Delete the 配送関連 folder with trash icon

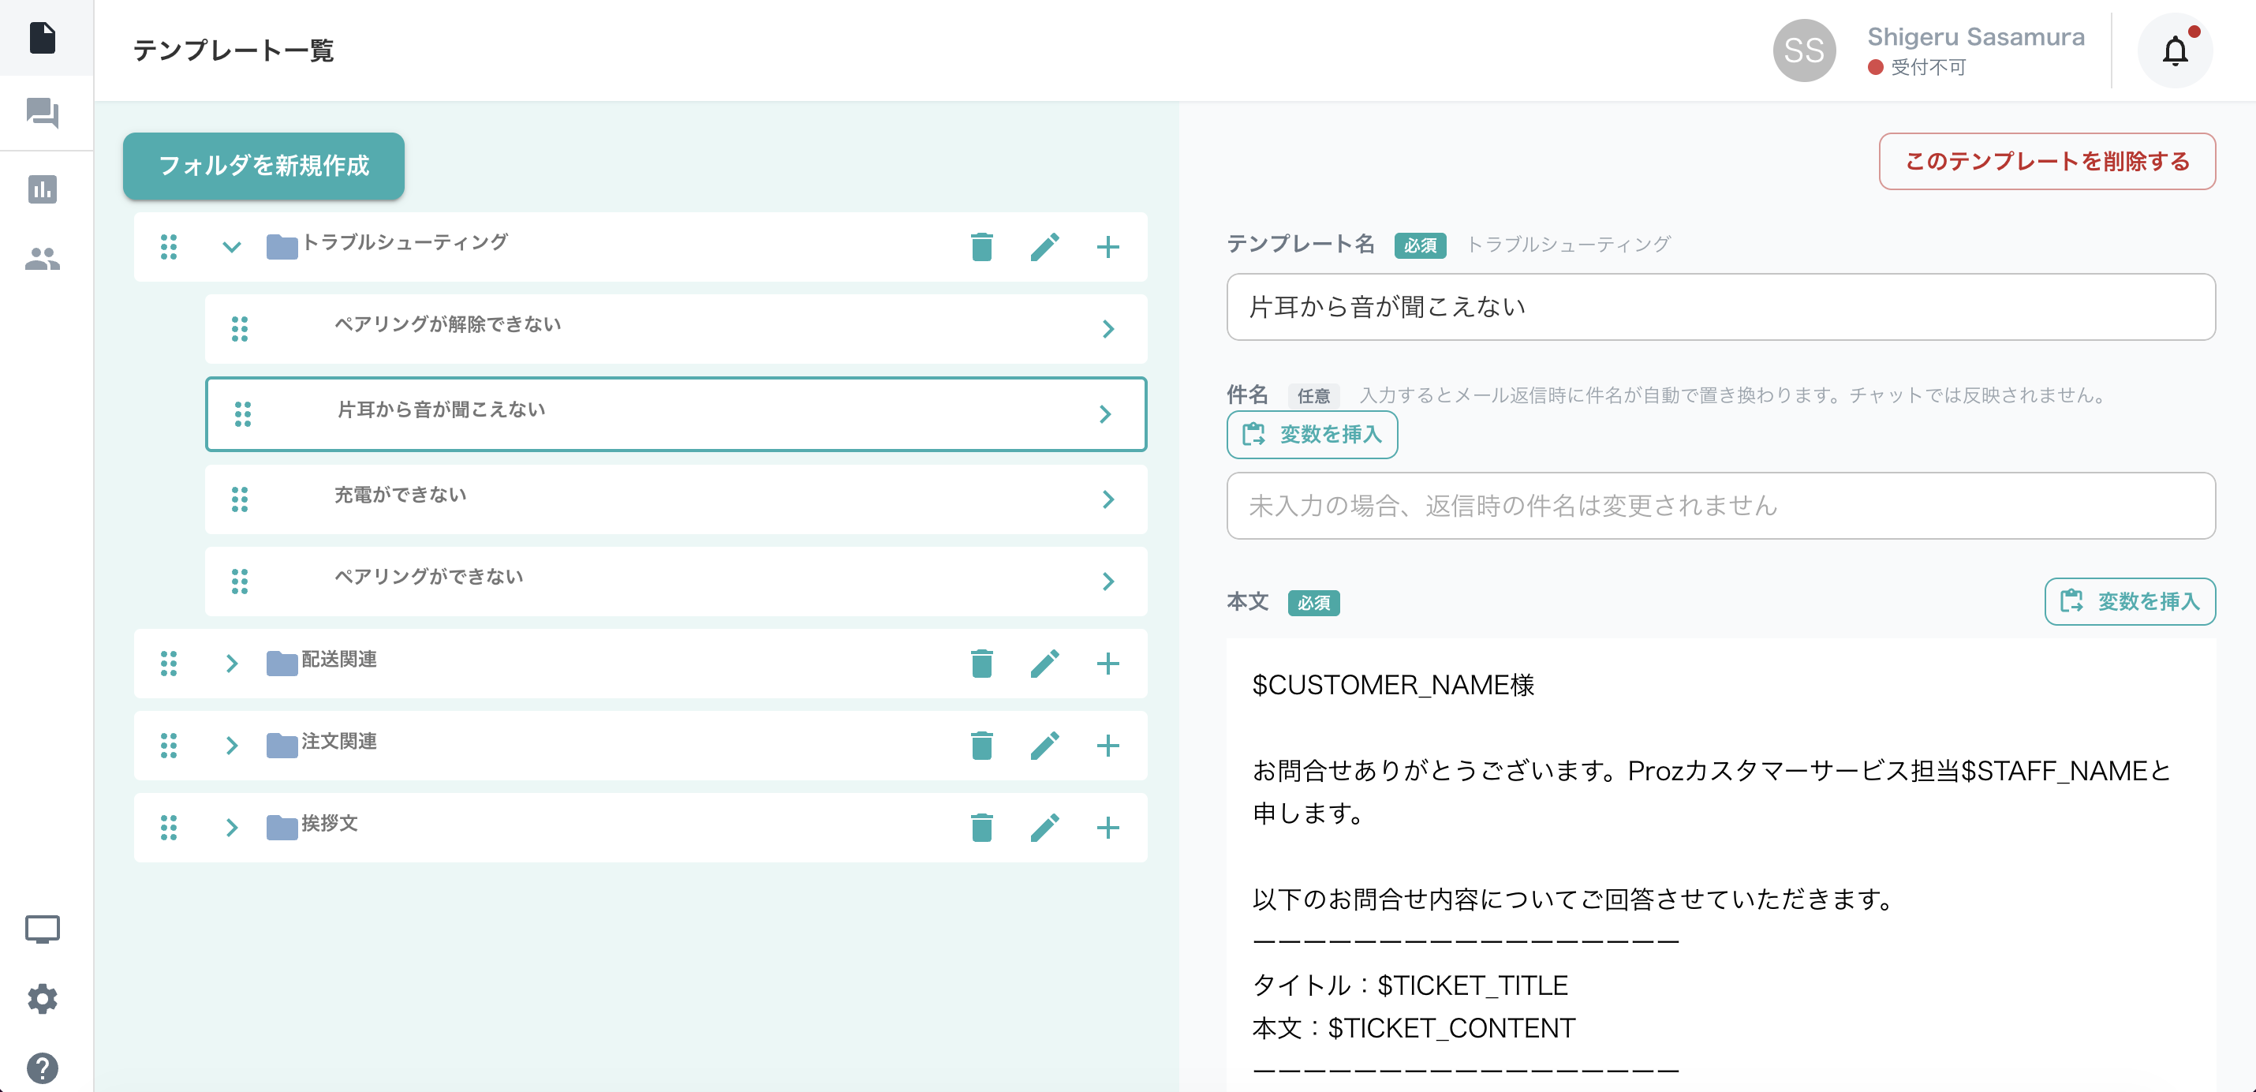pos(982,664)
